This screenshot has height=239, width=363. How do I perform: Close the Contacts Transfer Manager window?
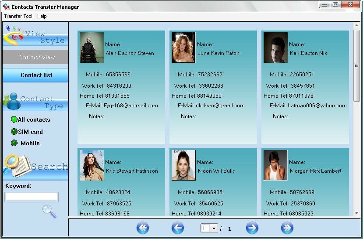(351, 5)
